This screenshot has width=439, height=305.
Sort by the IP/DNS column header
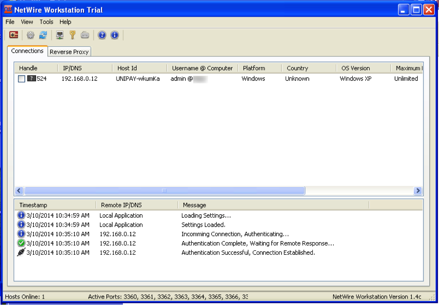click(85, 68)
